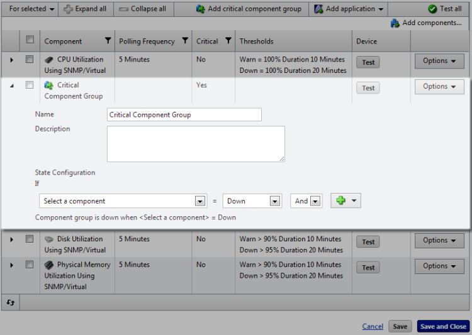Open Options for Disk Utilization row
Screen dimensions: 472x335
(x=439, y=241)
